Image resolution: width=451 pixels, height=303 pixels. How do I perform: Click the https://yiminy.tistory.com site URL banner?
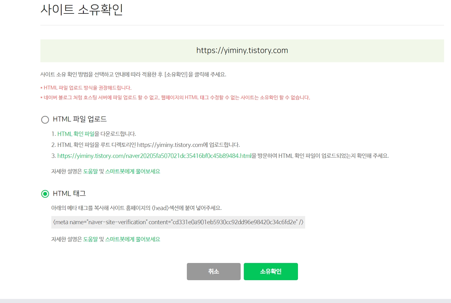(x=242, y=51)
